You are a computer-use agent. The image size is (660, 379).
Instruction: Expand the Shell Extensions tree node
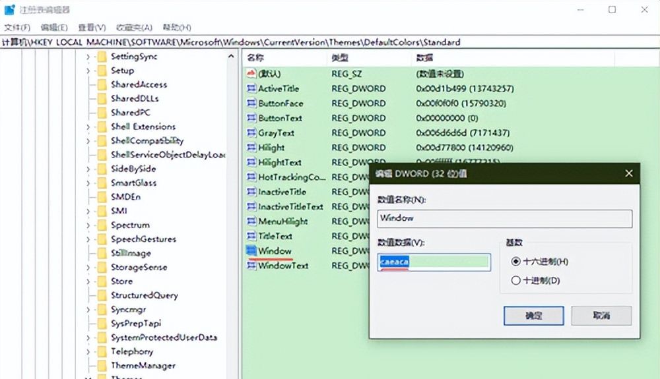pyautogui.click(x=88, y=127)
